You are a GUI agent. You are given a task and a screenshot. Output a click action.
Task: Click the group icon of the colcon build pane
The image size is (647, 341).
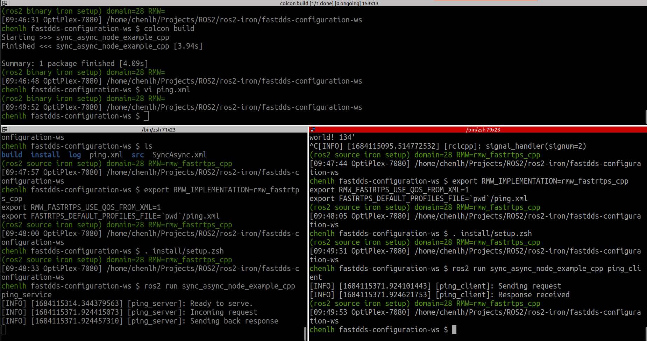[x=5, y=3]
